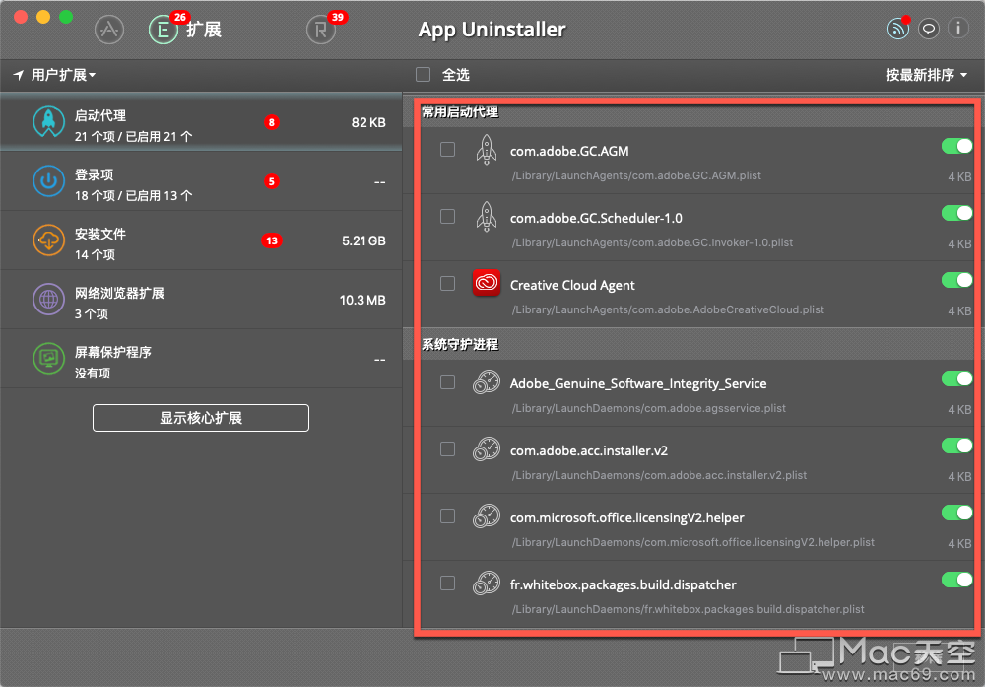Disable the com.adobe.GC.Scheduler-1.0 toggle switch
The height and width of the screenshot is (687, 985).
click(956, 213)
